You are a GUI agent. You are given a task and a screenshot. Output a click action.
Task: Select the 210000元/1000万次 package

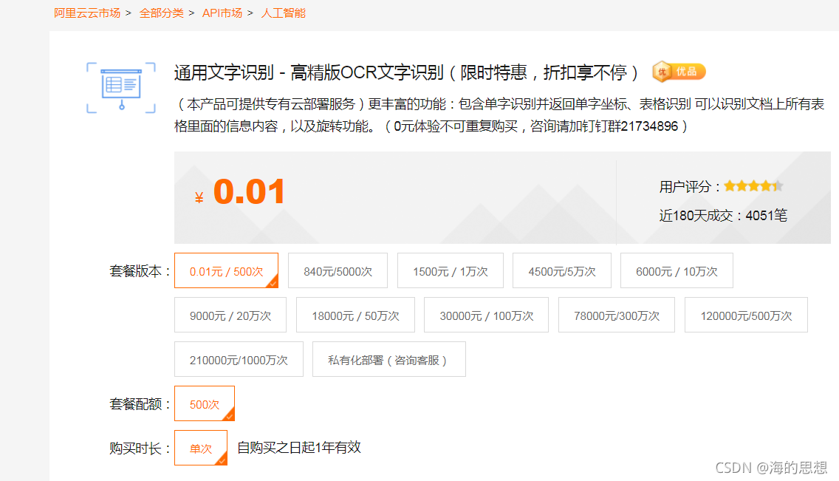(239, 360)
